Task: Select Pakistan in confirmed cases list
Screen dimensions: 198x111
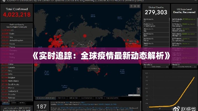Action: (x=16, y=98)
